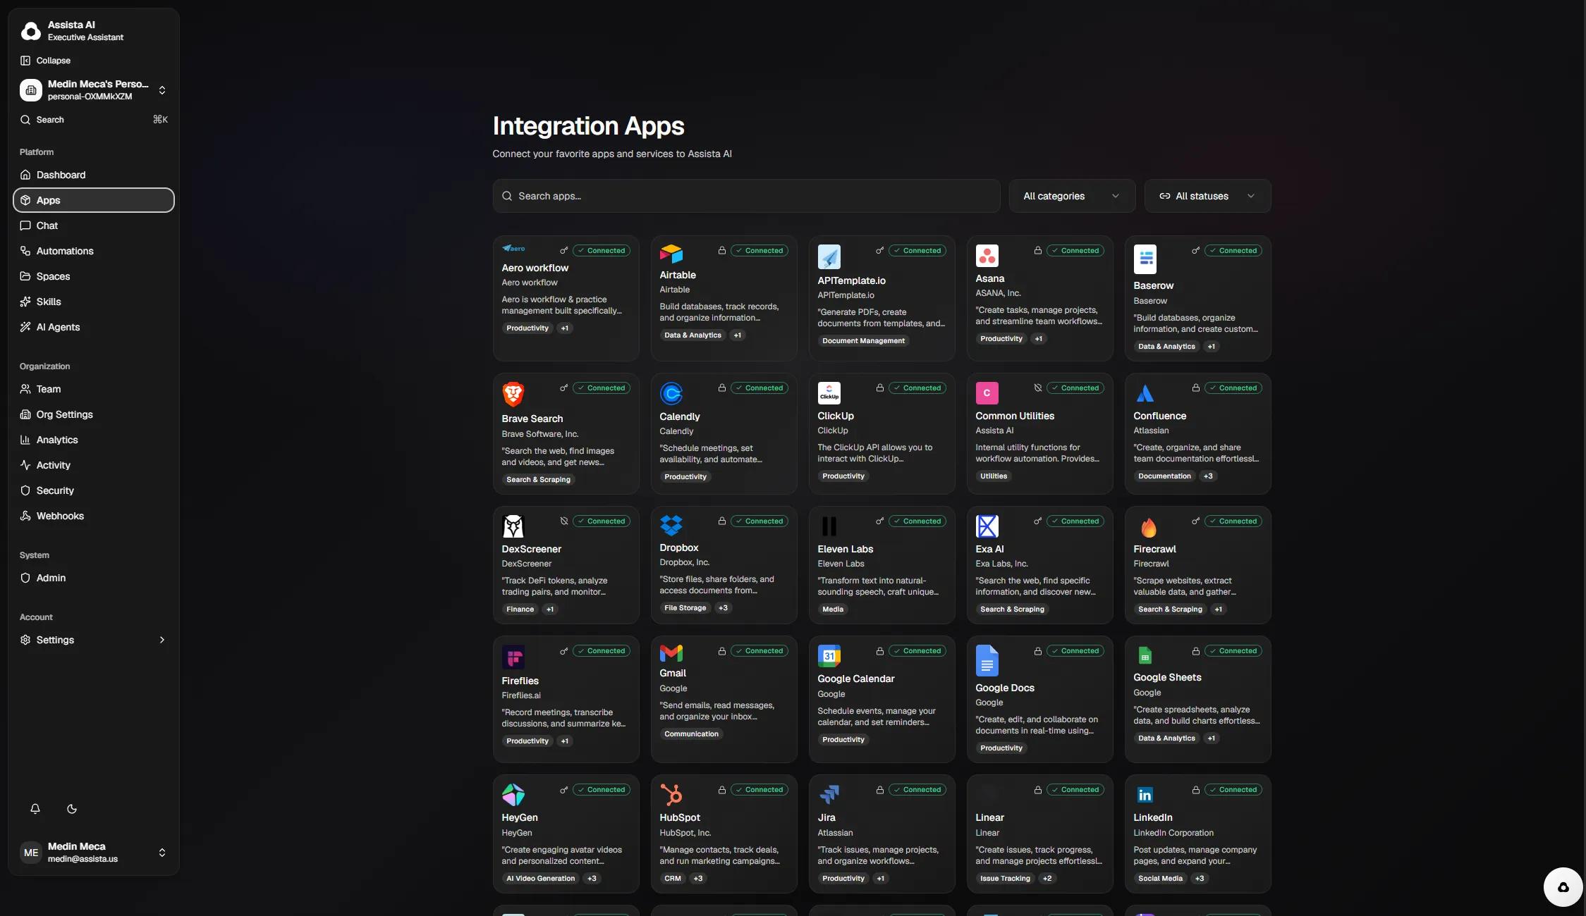Click the Firecrawl flame logo

1148,527
